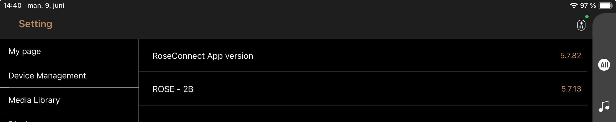Open the music note icon
Viewport: 616px width, 122px height.
pos(604,106)
